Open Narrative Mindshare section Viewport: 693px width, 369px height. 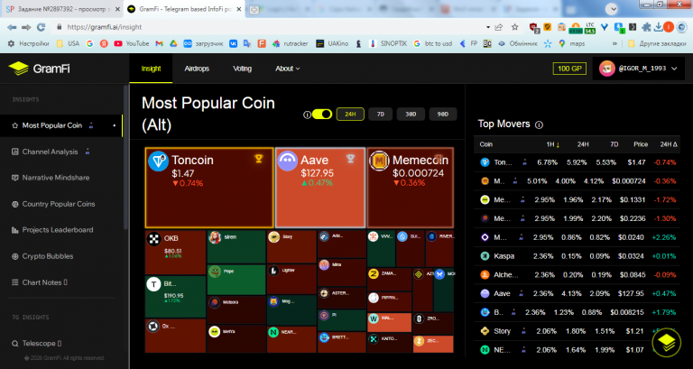coord(61,178)
